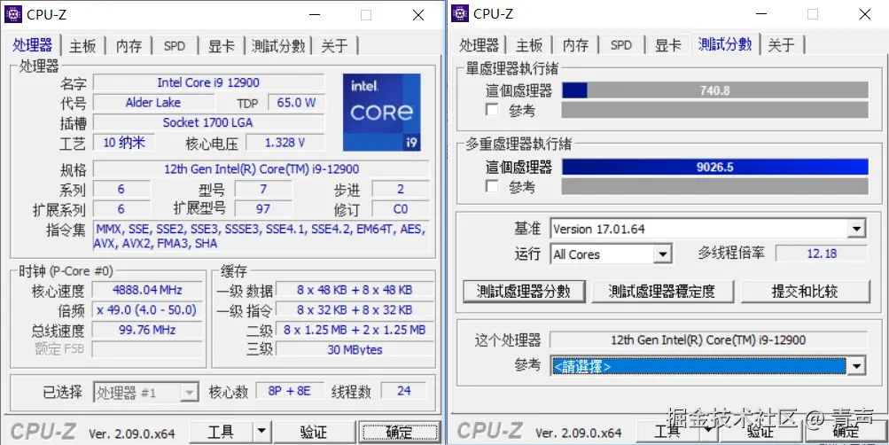Minimize the right CPU-Z window
This screenshot has height=445, width=889.
point(760,15)
